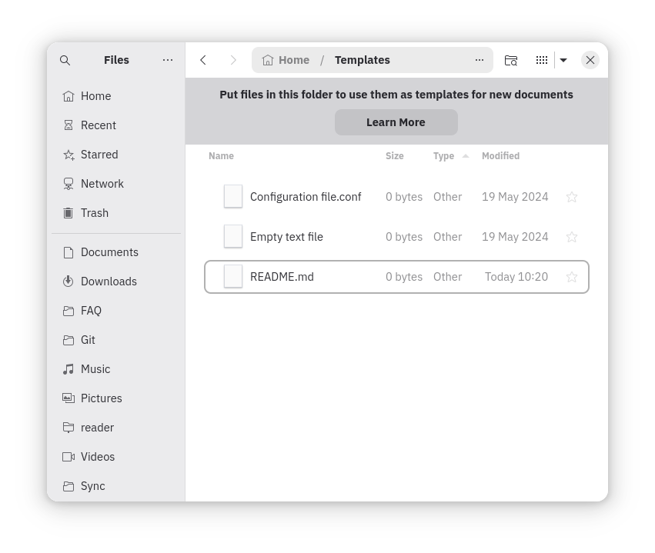Go forward with the right arrow
The image size is (655, 553).
click(x=233, y=60)
